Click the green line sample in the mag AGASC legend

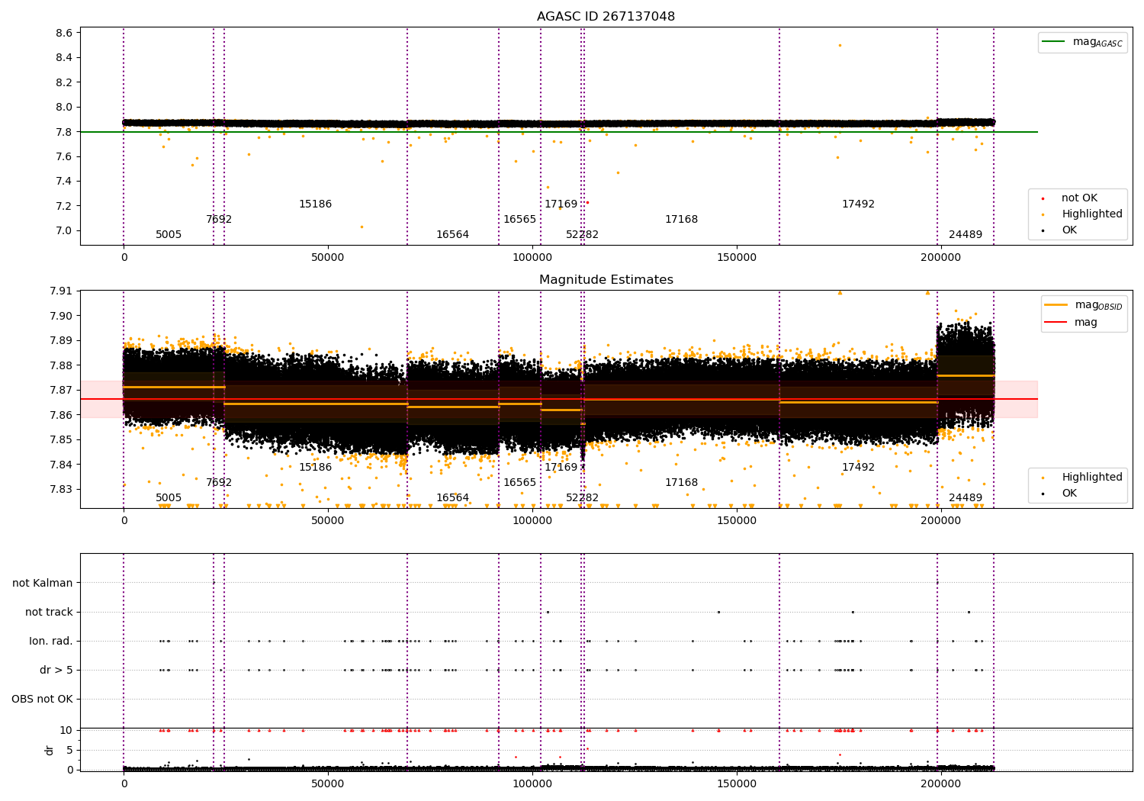click(x=1053, y=41)
